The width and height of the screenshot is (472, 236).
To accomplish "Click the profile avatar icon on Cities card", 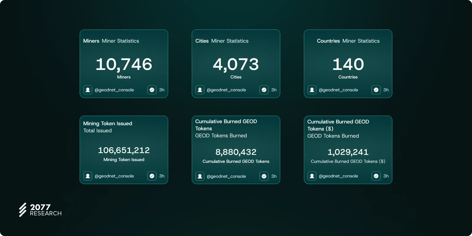I will click(x=200, y=90).
